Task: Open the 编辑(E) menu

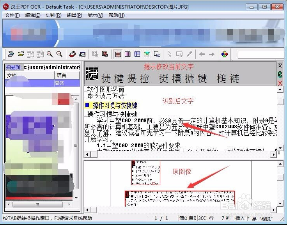Action: tap(33, 15)
